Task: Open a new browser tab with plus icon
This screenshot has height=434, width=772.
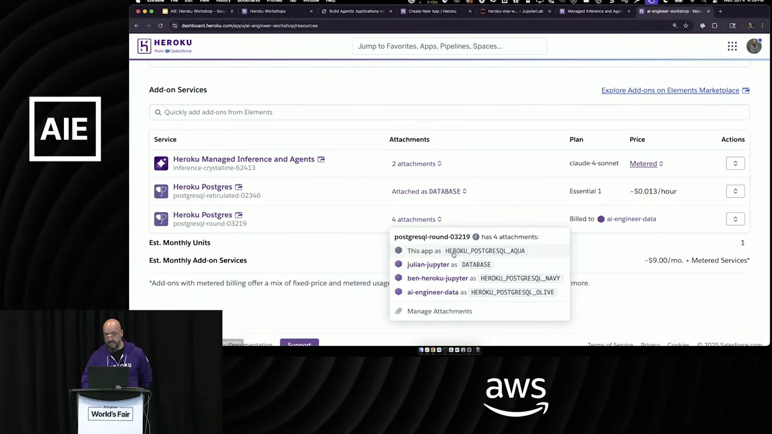Action: coord(720,11)
